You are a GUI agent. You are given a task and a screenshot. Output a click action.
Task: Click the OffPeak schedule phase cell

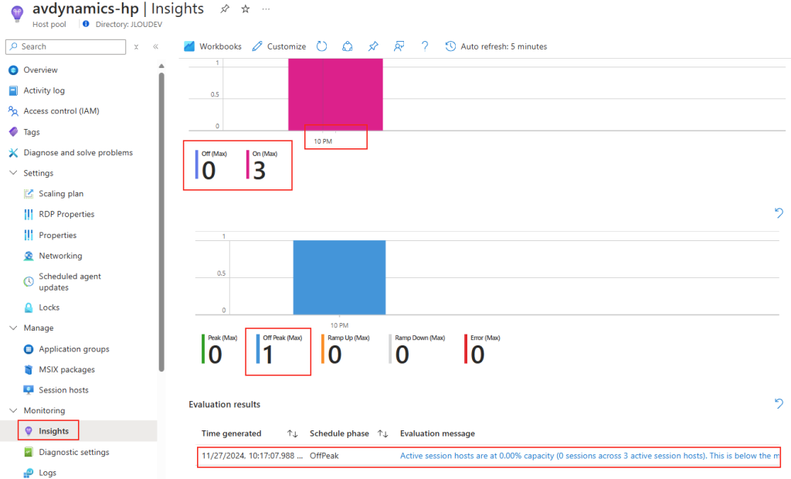[324, 456]
